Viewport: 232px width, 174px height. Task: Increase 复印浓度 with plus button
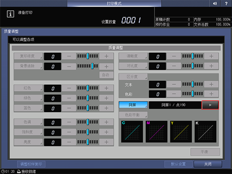coord(106,57)
